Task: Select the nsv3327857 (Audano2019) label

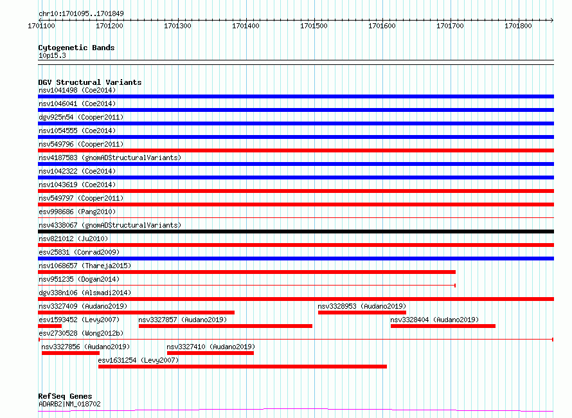Action: point(183,320)
